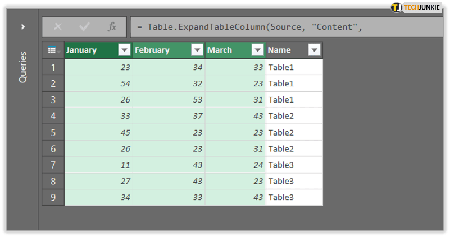Select row number 1
This screenshot has height=237, width=450.
point(53,67)
